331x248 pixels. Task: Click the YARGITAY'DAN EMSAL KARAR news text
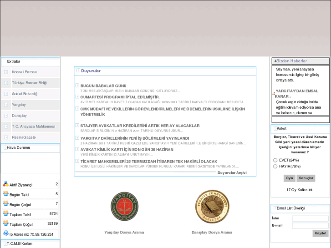point(296,94)
